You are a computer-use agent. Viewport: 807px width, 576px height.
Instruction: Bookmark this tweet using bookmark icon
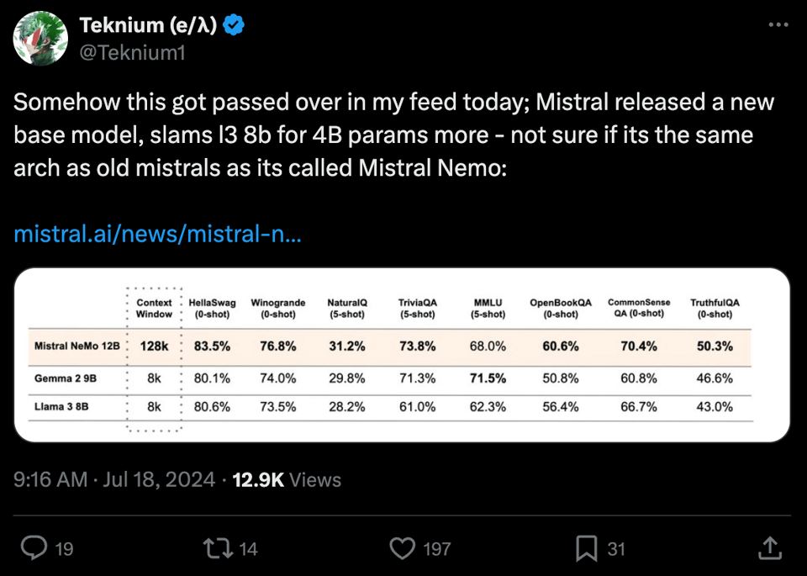(587, 549)
